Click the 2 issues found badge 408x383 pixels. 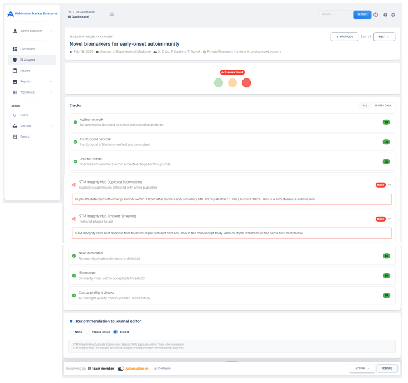[x=232, y=72]
